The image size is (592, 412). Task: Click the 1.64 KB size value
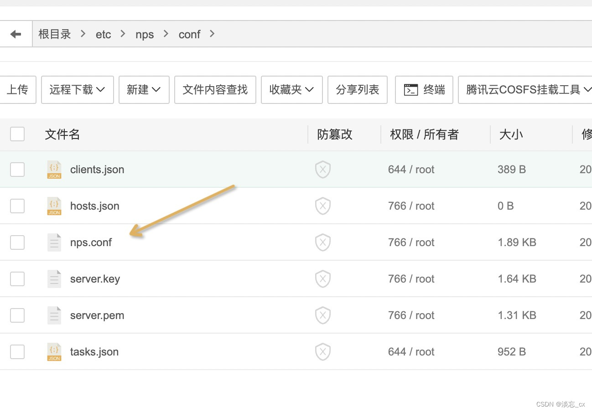[x=517, y=279]
